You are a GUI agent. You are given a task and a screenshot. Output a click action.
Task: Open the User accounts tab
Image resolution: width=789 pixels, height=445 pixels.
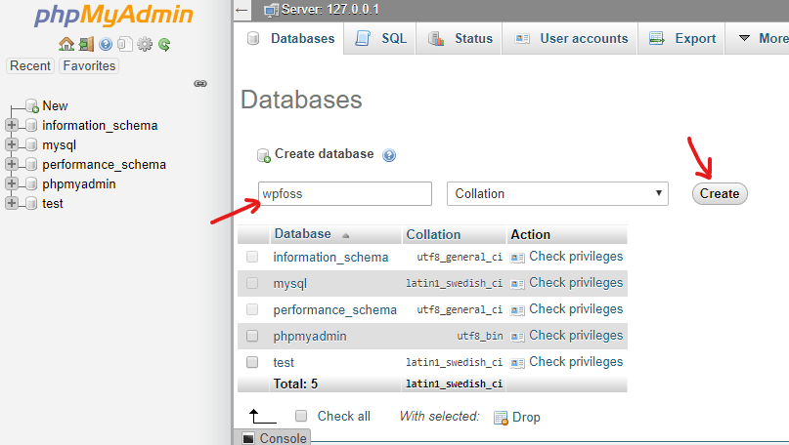click(570, 38)
